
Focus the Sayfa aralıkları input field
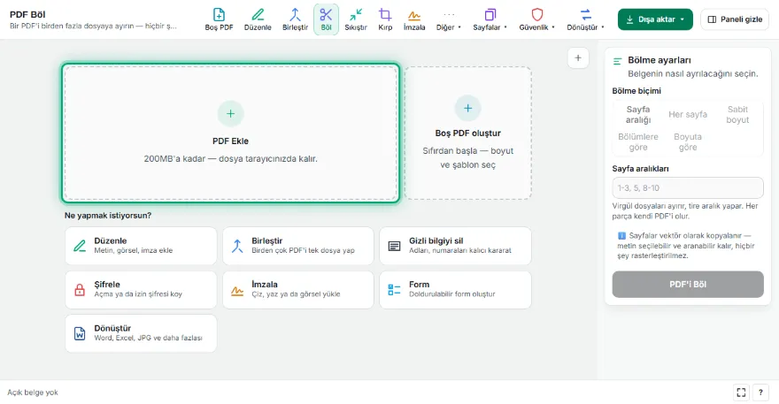click(x=688, y=188)
